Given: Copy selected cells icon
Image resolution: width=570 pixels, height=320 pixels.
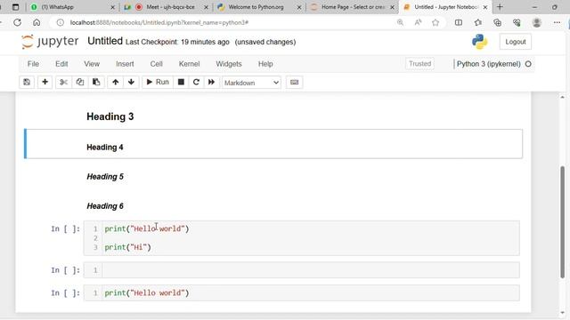Looking at the screenshot, I should [x=80, y=82].
